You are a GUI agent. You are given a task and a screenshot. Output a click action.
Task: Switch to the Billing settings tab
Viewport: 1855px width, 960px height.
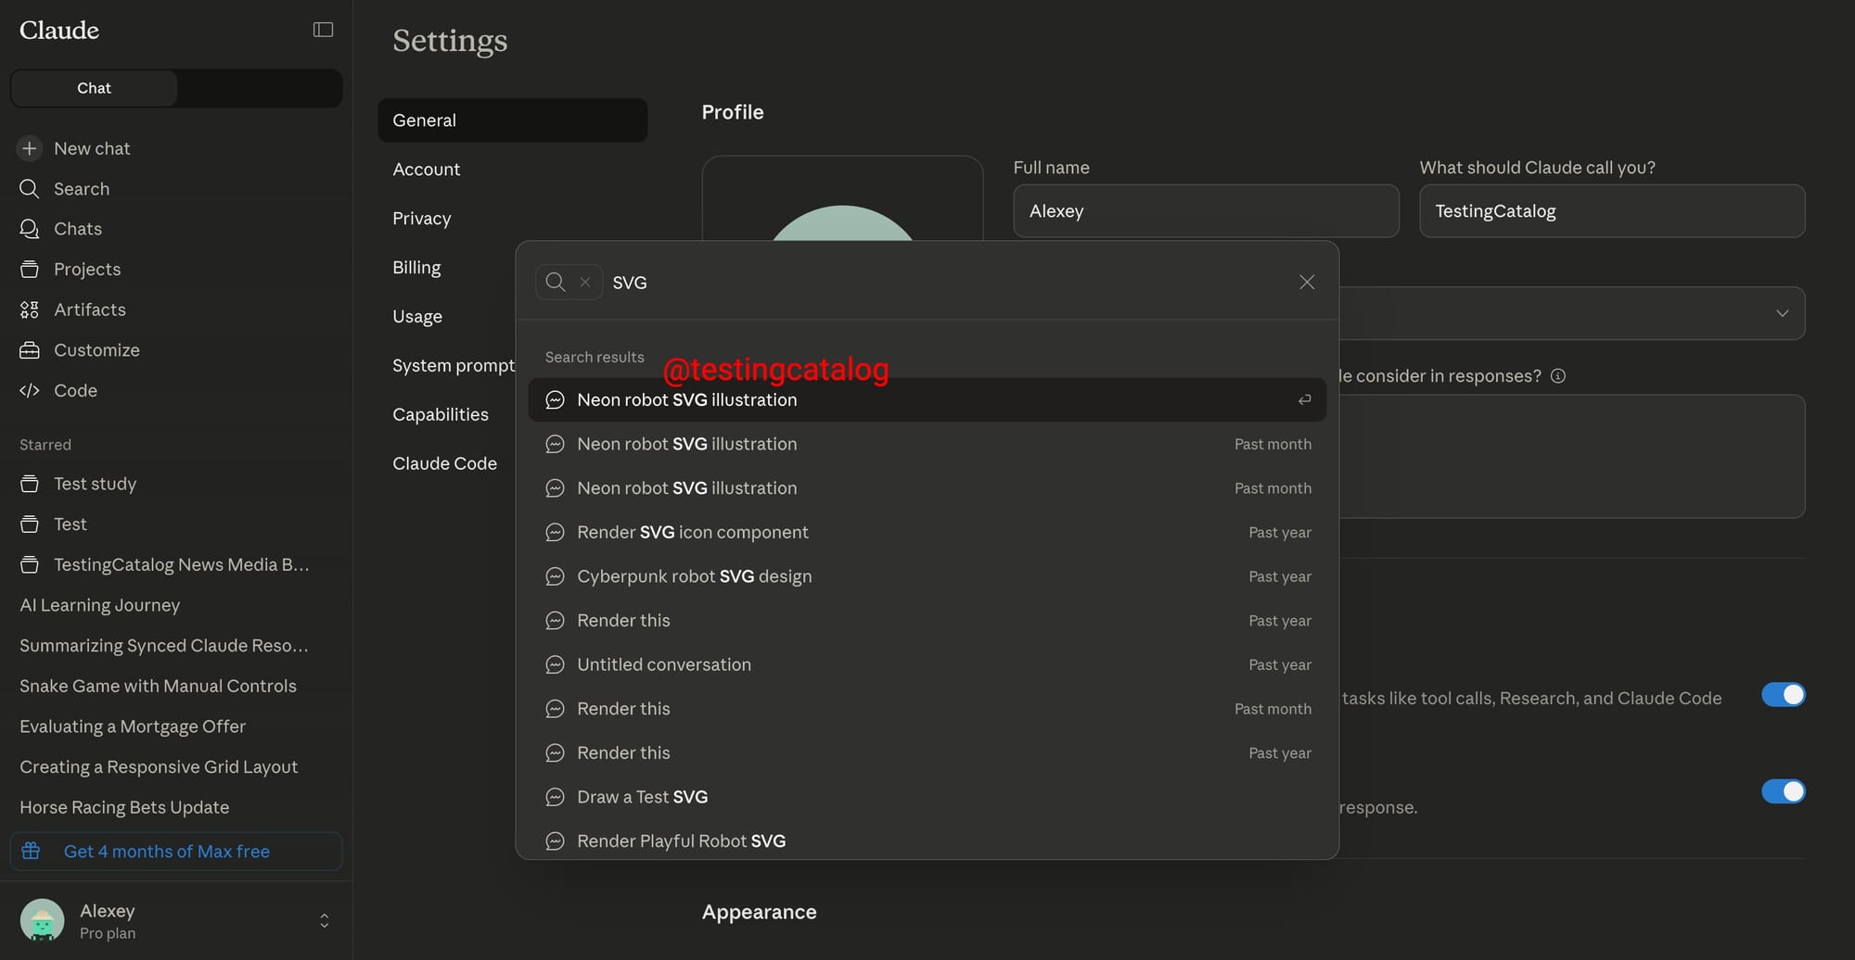point(446,268)
